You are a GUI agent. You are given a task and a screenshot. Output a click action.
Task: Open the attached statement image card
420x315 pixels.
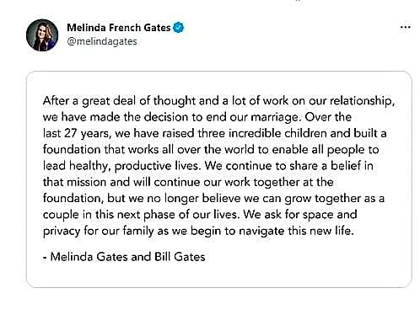point(219,179)
